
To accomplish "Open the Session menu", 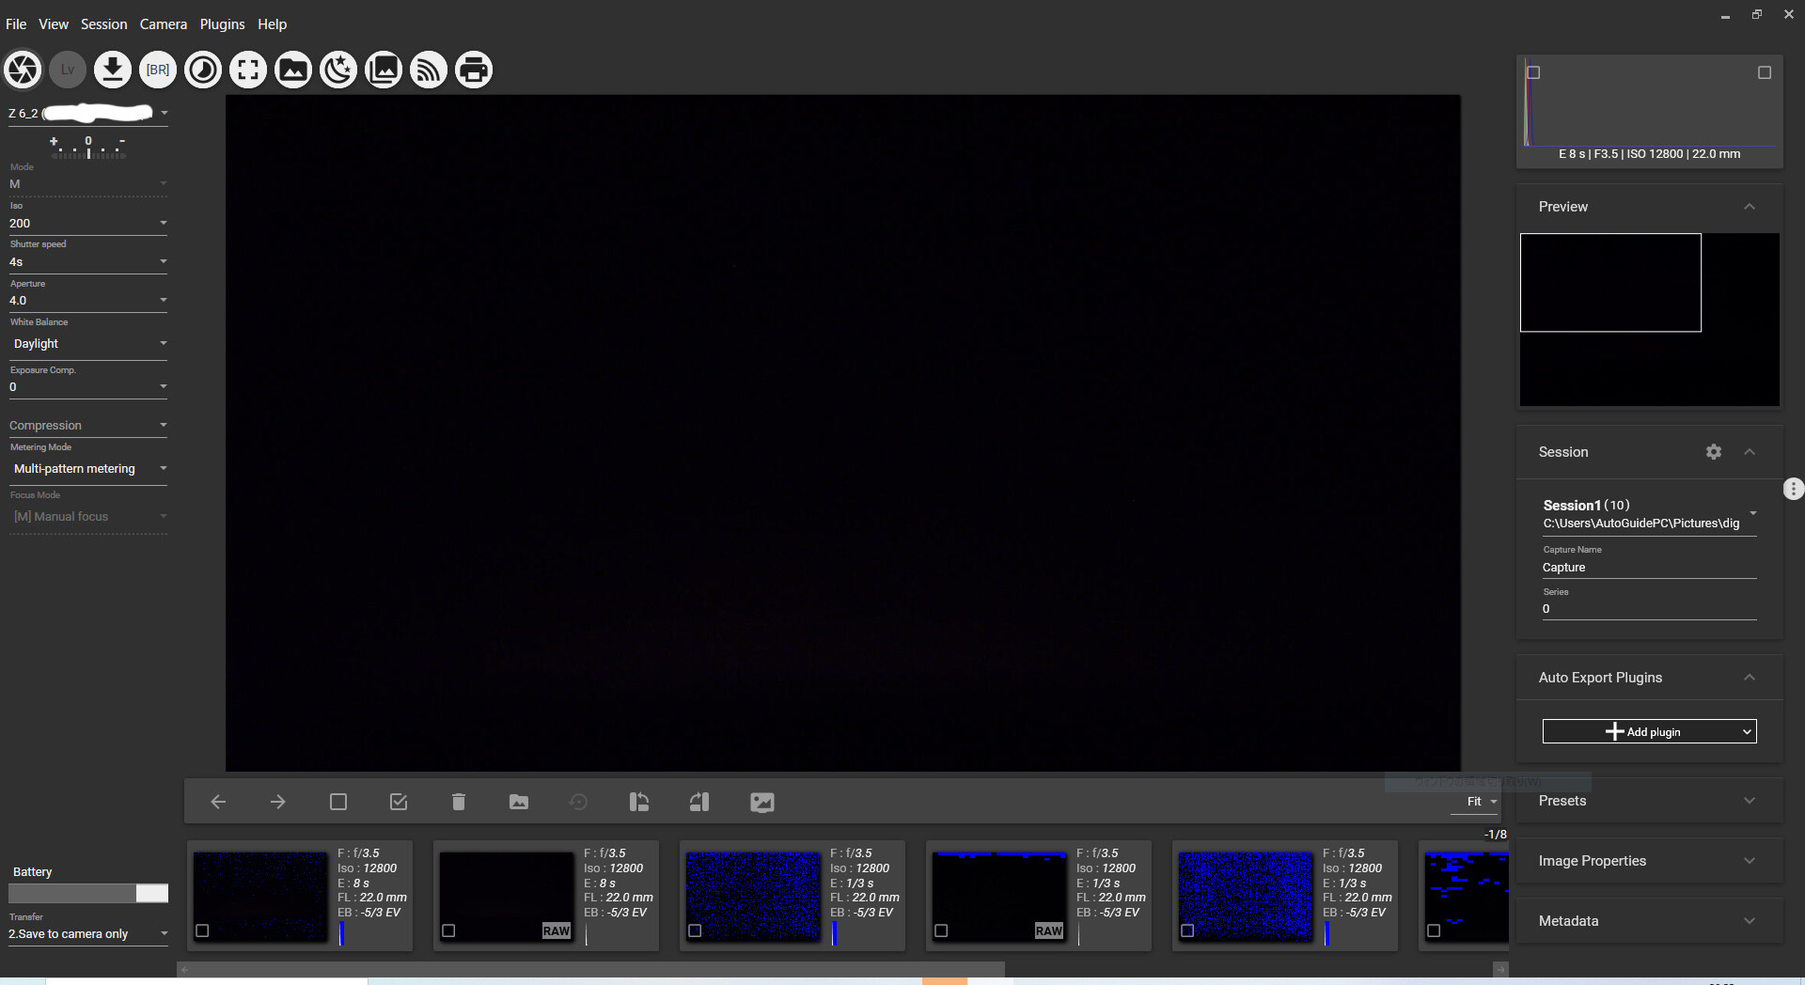I will click(x=103, y=24).
